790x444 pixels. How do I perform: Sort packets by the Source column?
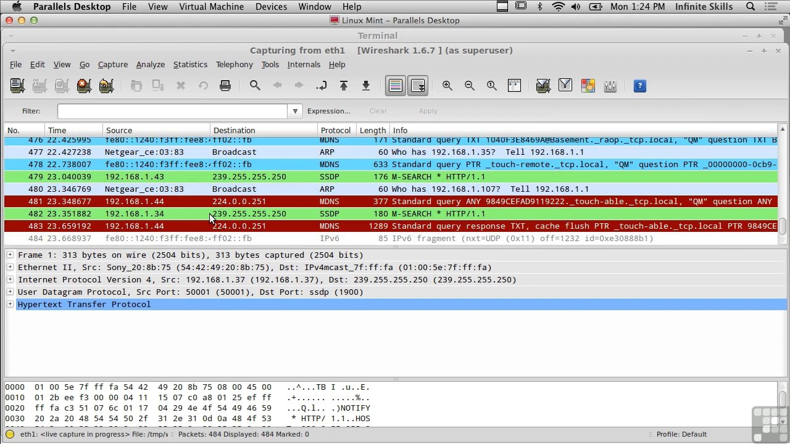(x=157, y=130)
